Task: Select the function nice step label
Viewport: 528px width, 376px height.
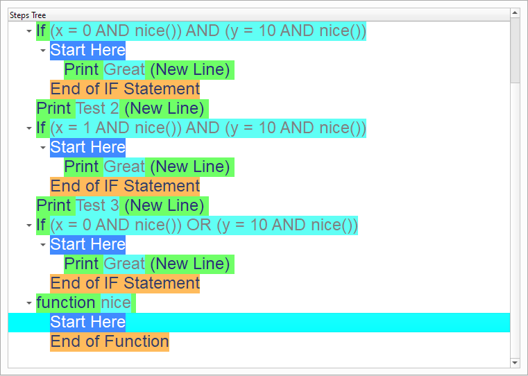Action: pyautogui.click(x=83, y=303)
